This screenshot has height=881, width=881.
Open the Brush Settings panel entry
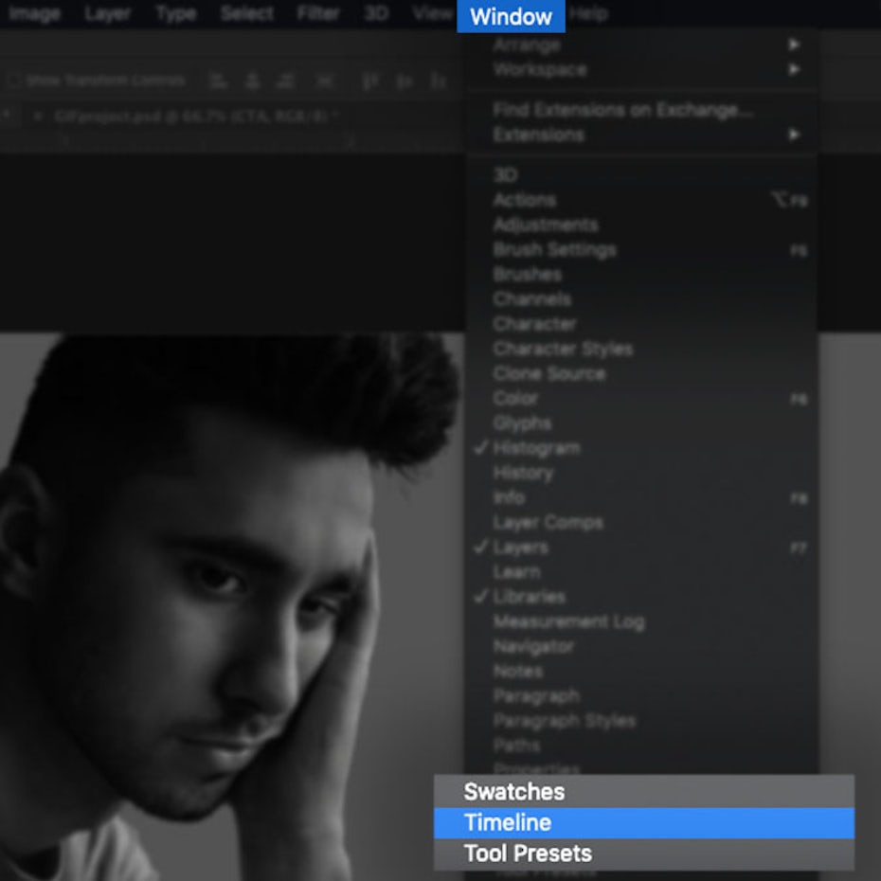pyautogui.click(x=554, y=249)
